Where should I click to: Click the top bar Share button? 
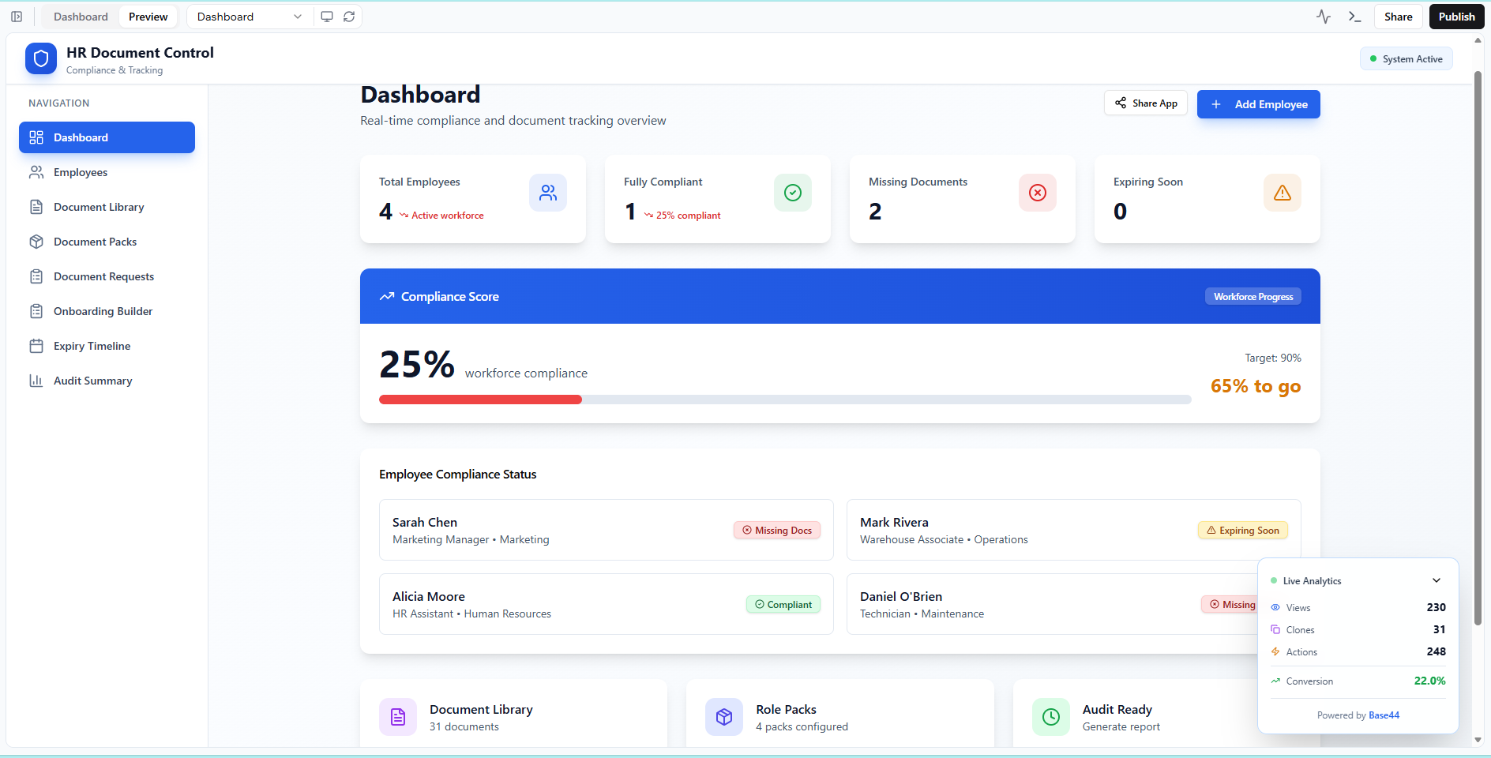pyautogui.click(x=1399, y=17)
